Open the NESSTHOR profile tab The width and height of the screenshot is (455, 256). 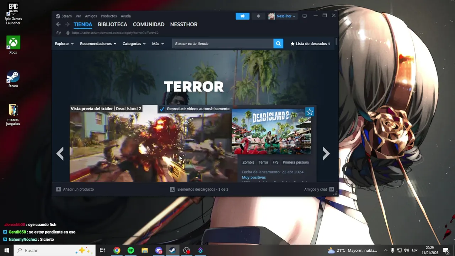pyautogui.click(x=184, y=24)
